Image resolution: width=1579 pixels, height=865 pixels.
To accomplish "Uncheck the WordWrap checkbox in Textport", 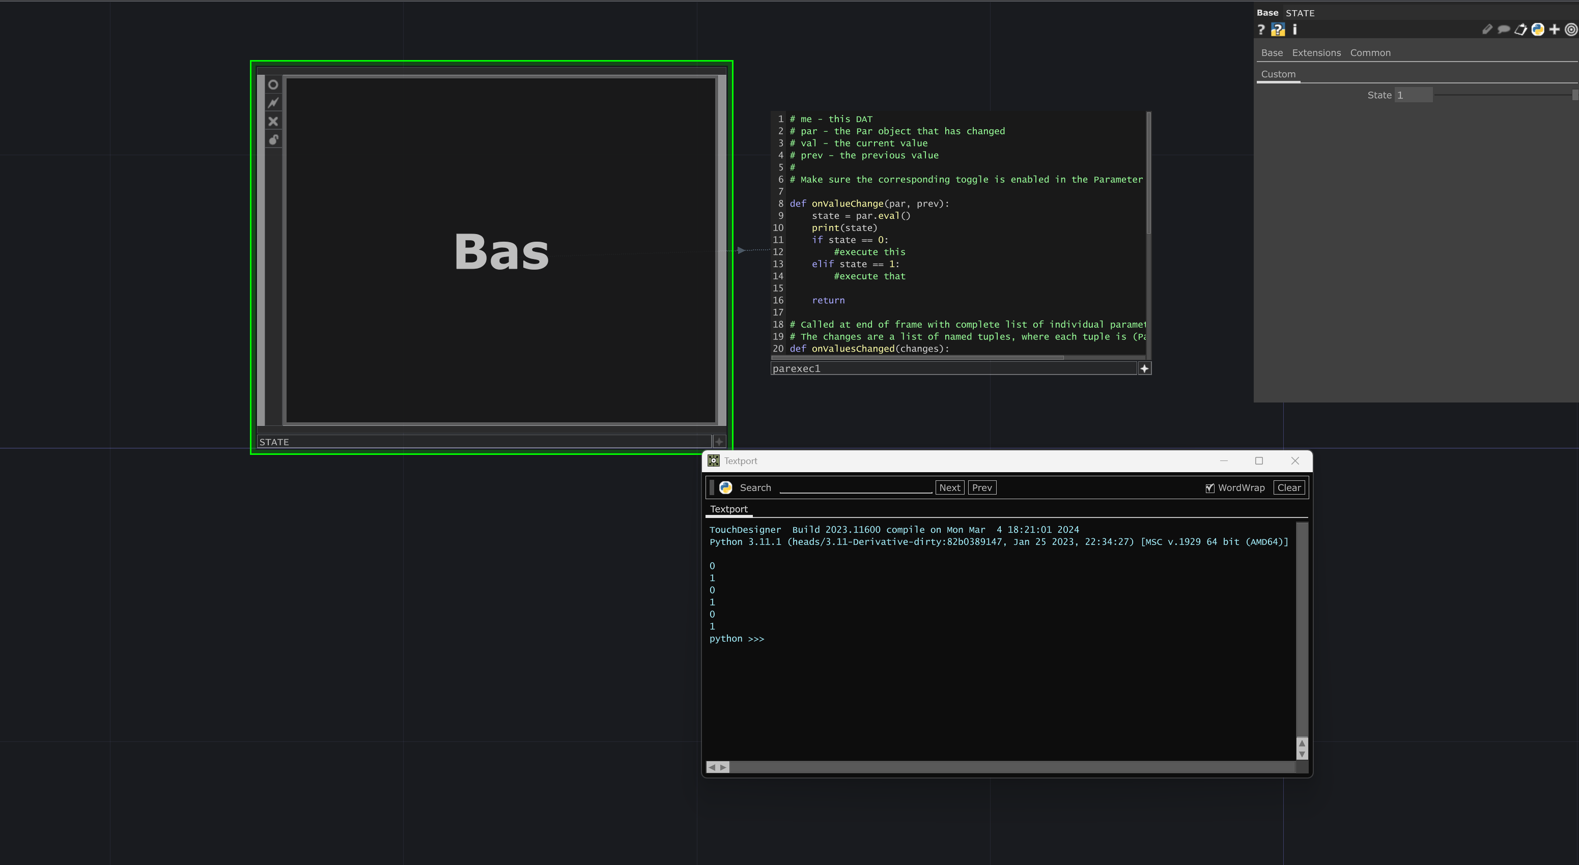I will pyautogui.click(x=1209, y=488).
